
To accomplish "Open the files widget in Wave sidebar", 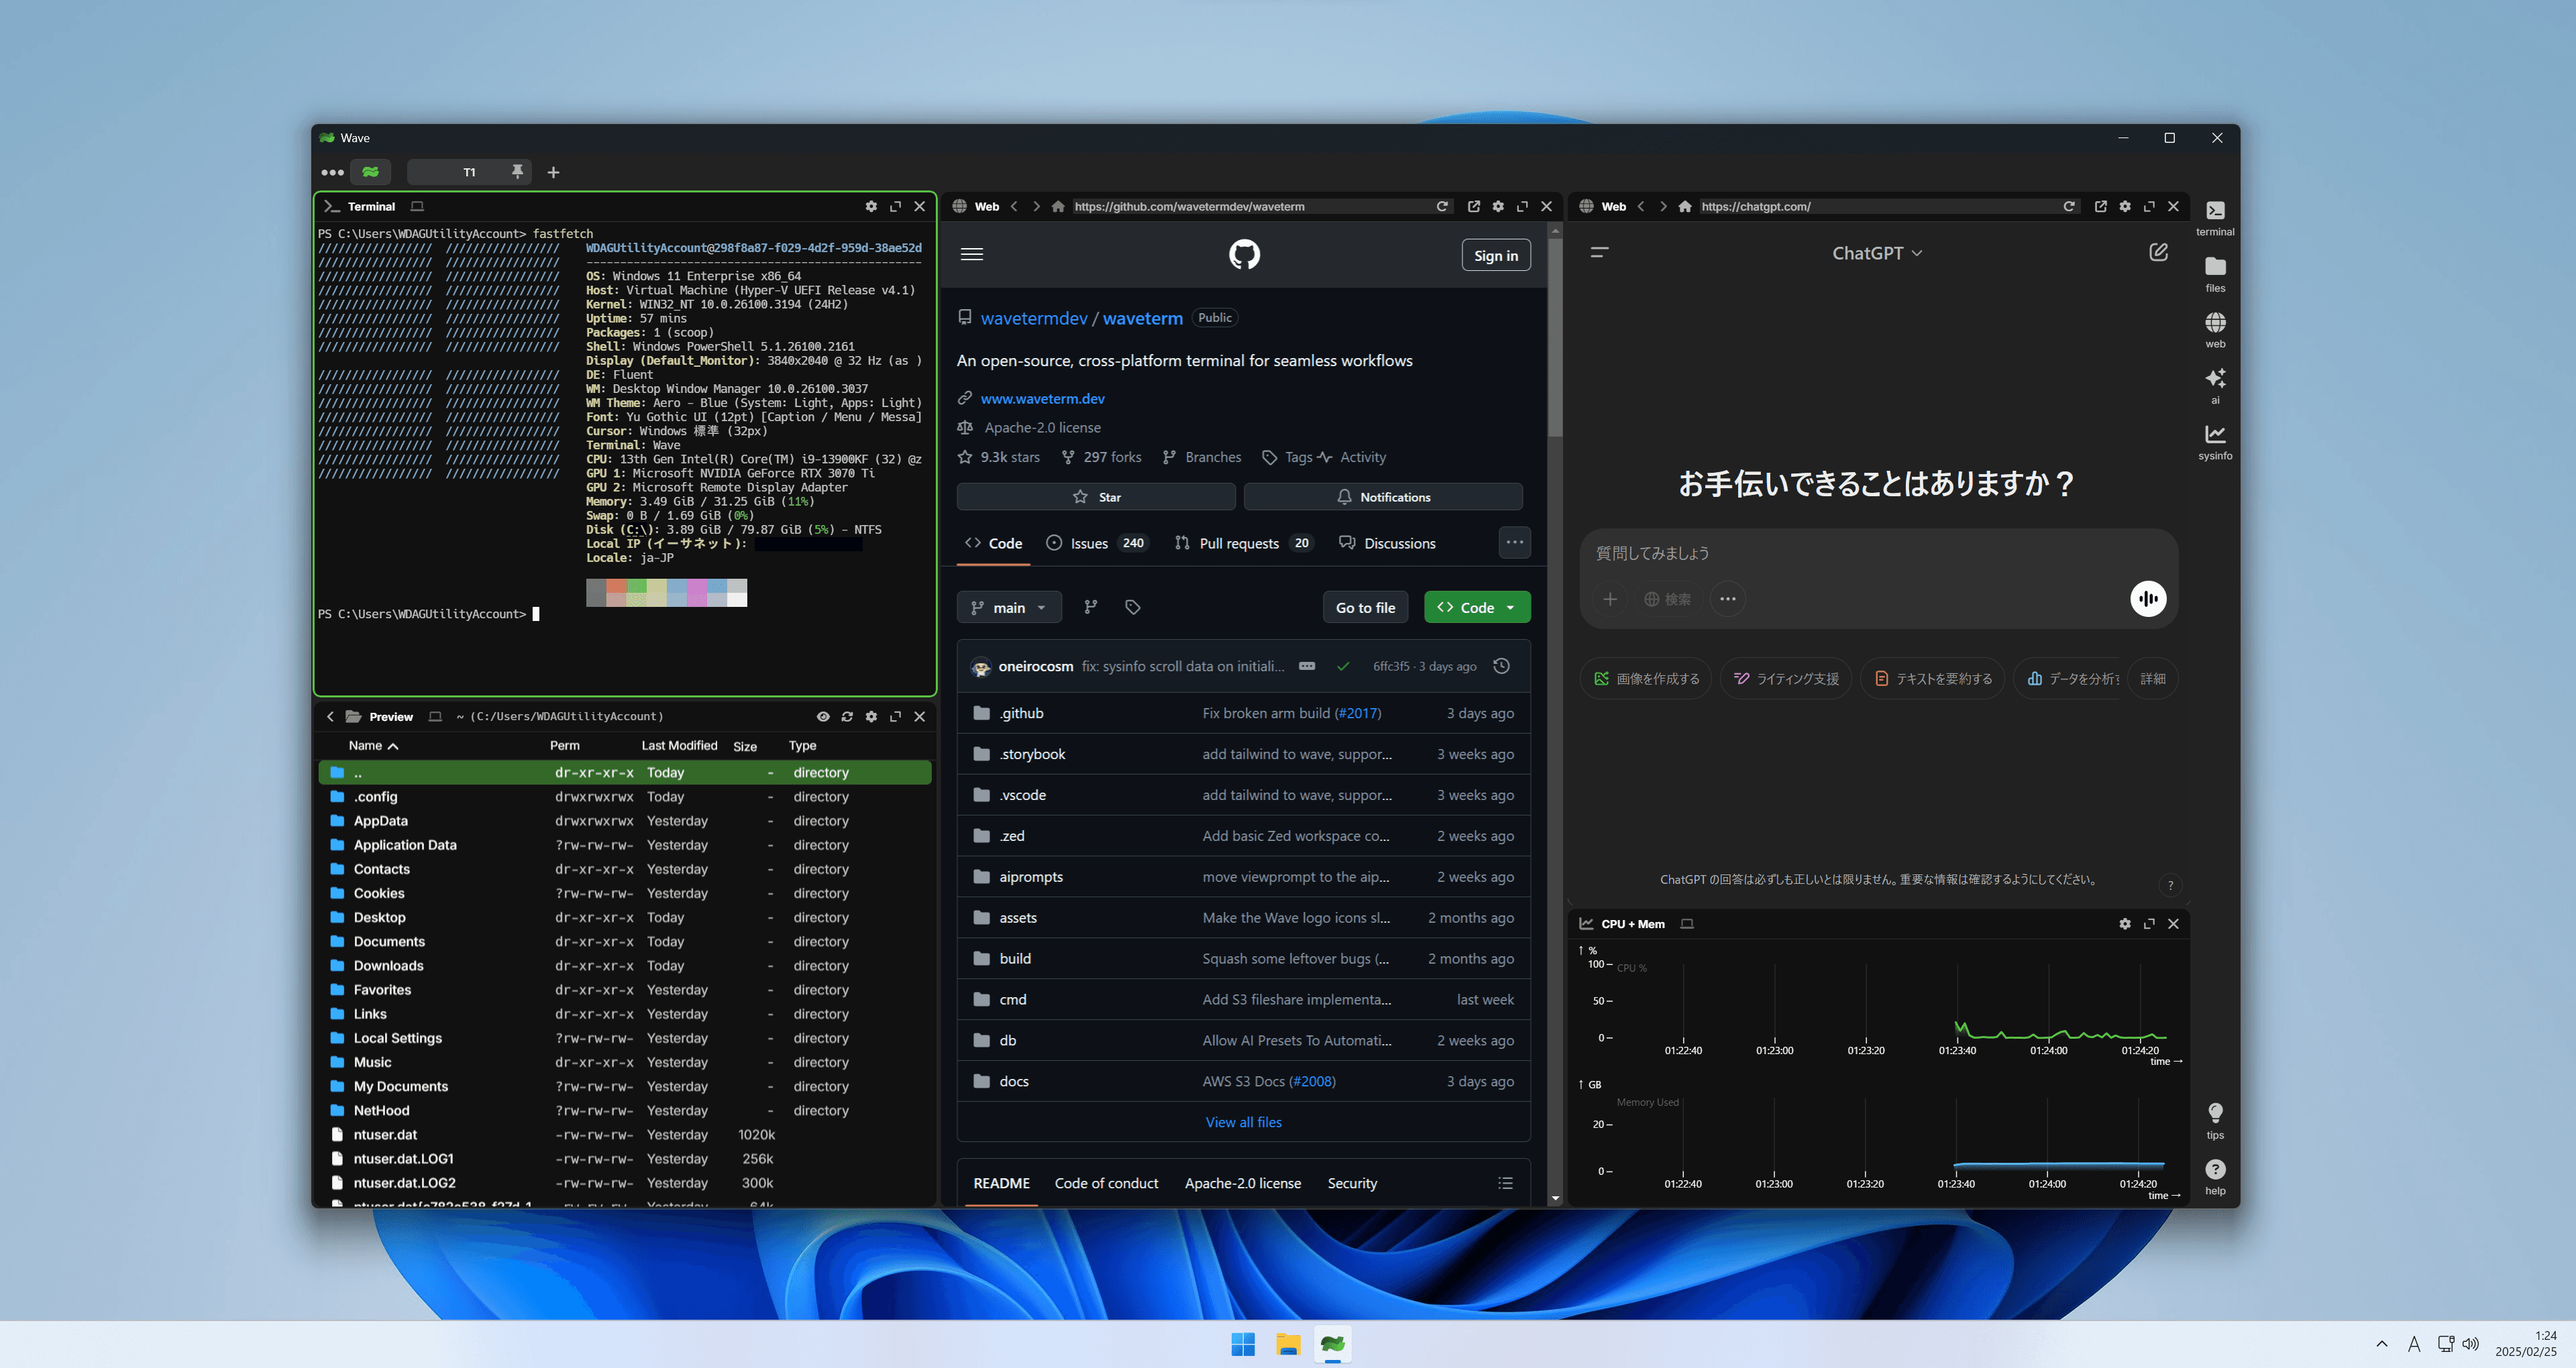I will tap(2214, 273).
